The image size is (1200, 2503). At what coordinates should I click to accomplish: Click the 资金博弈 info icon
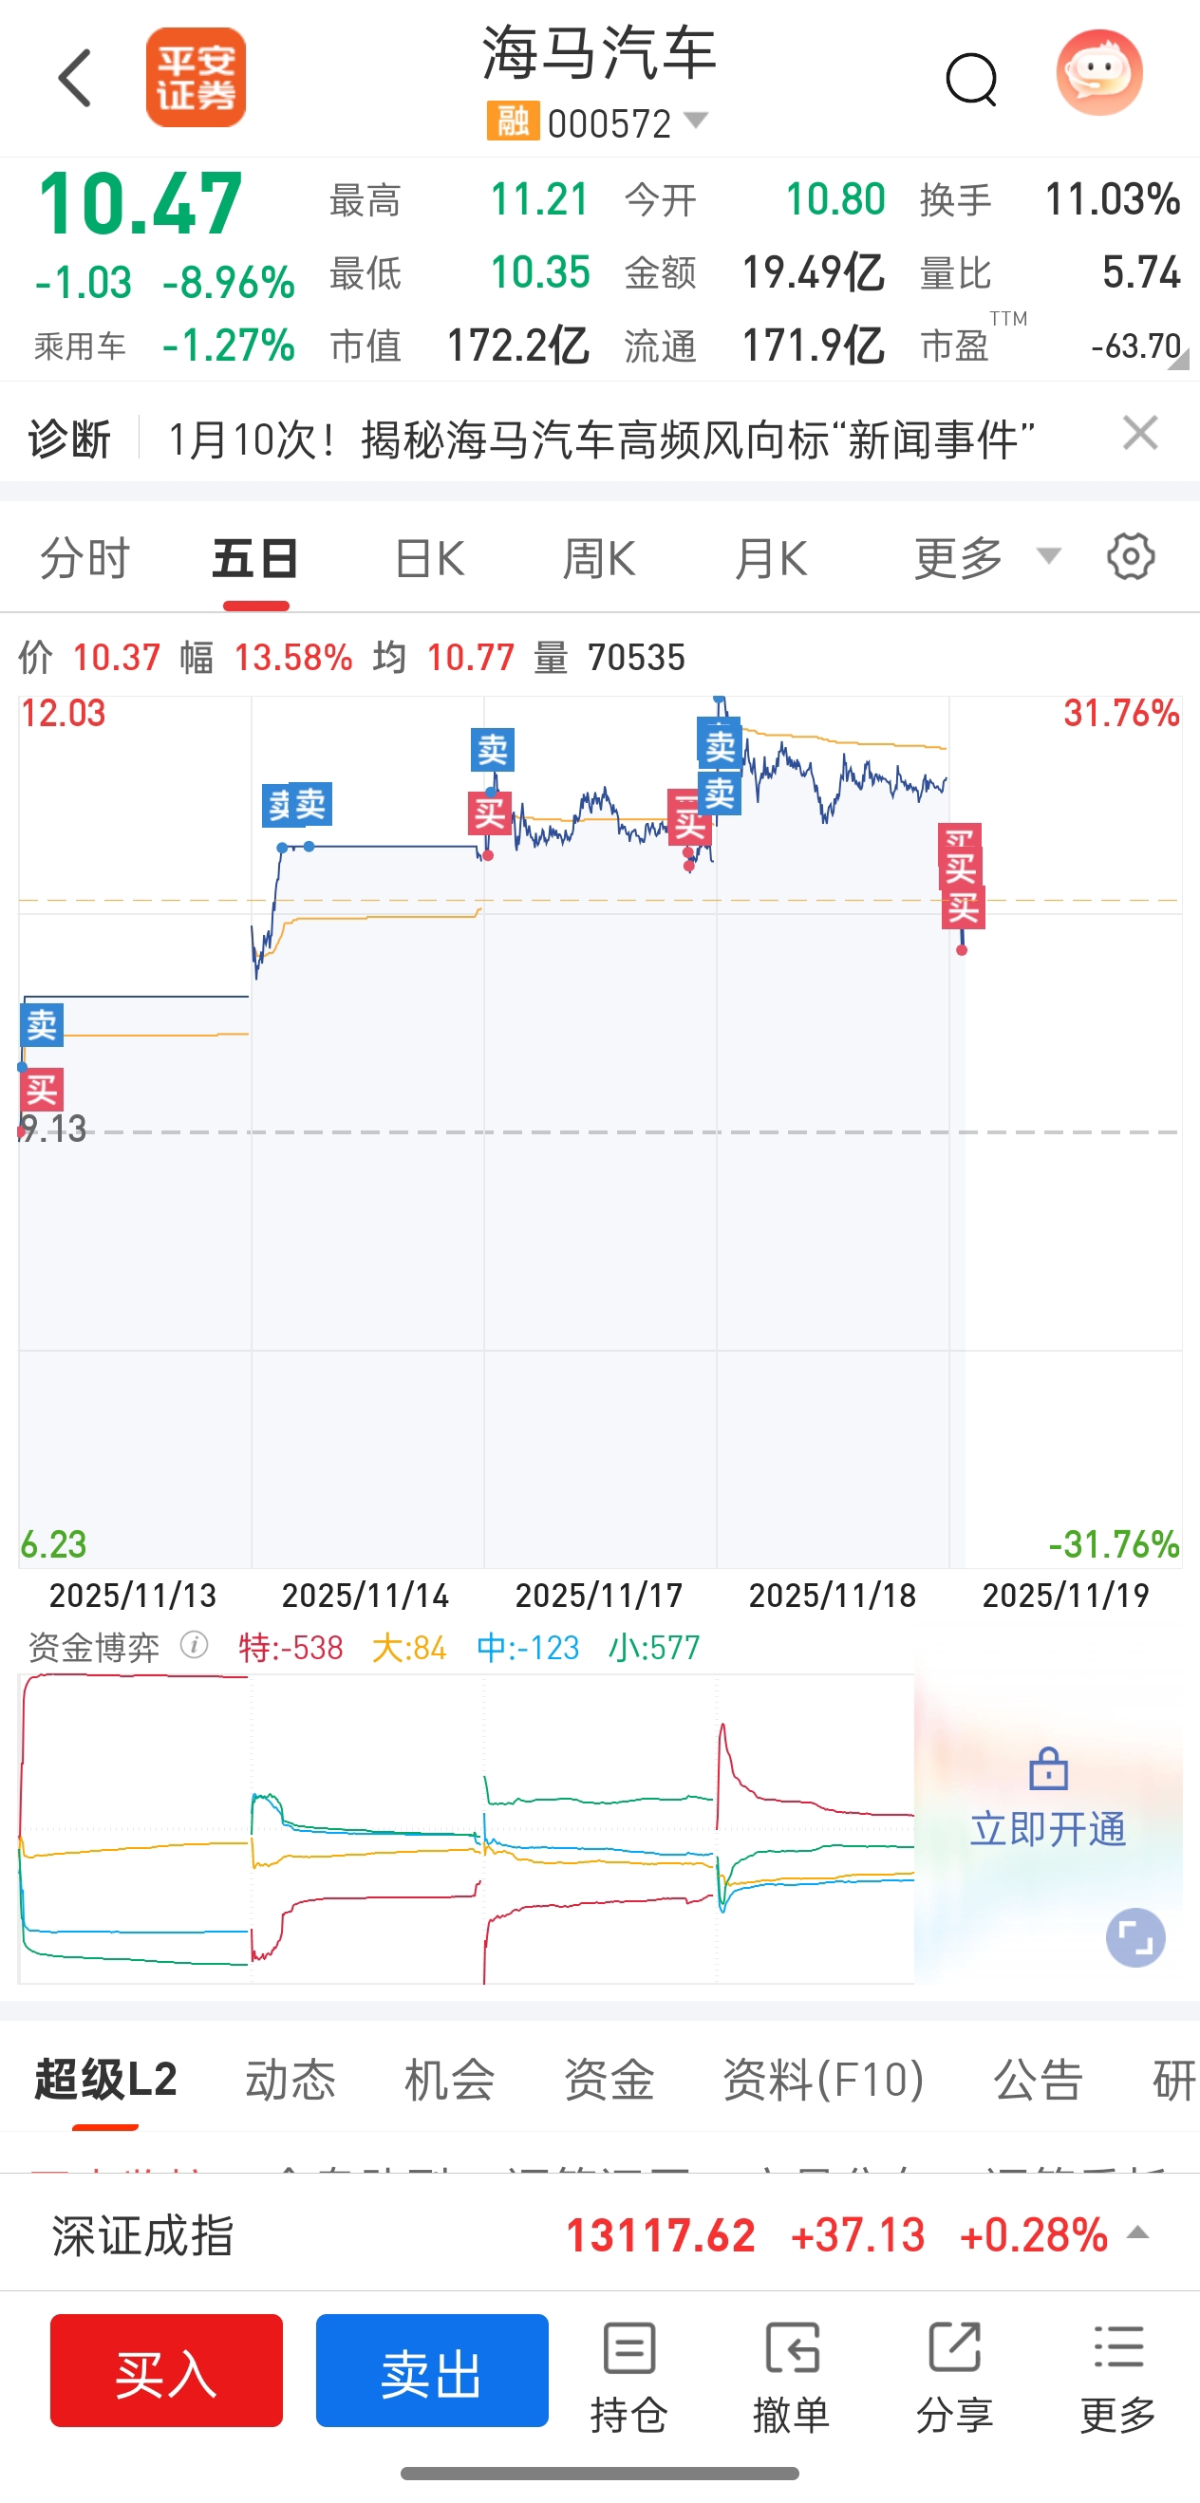[195, 1646]
